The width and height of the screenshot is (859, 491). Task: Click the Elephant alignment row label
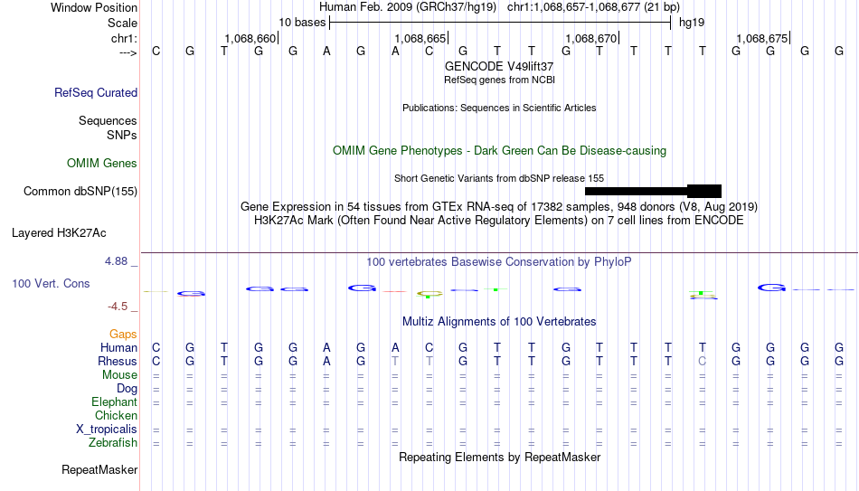click(115, 402)
